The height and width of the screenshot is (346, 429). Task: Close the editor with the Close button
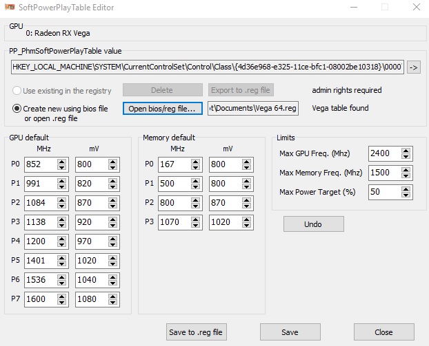(383, 332)
